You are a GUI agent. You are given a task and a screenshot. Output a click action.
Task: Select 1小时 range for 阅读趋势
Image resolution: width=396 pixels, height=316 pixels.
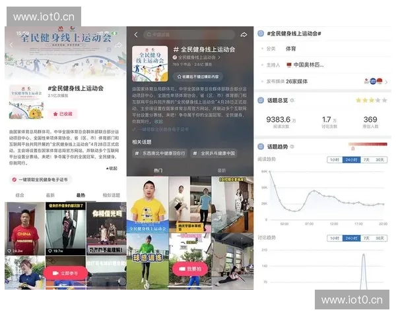click(335, 160)
